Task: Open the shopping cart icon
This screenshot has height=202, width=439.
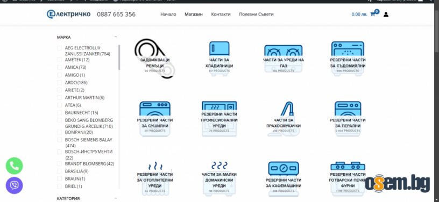Action: coord(372,15)
